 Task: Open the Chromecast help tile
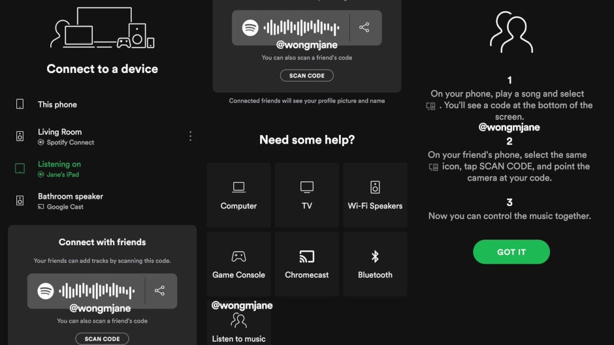[x=307, y=264]
